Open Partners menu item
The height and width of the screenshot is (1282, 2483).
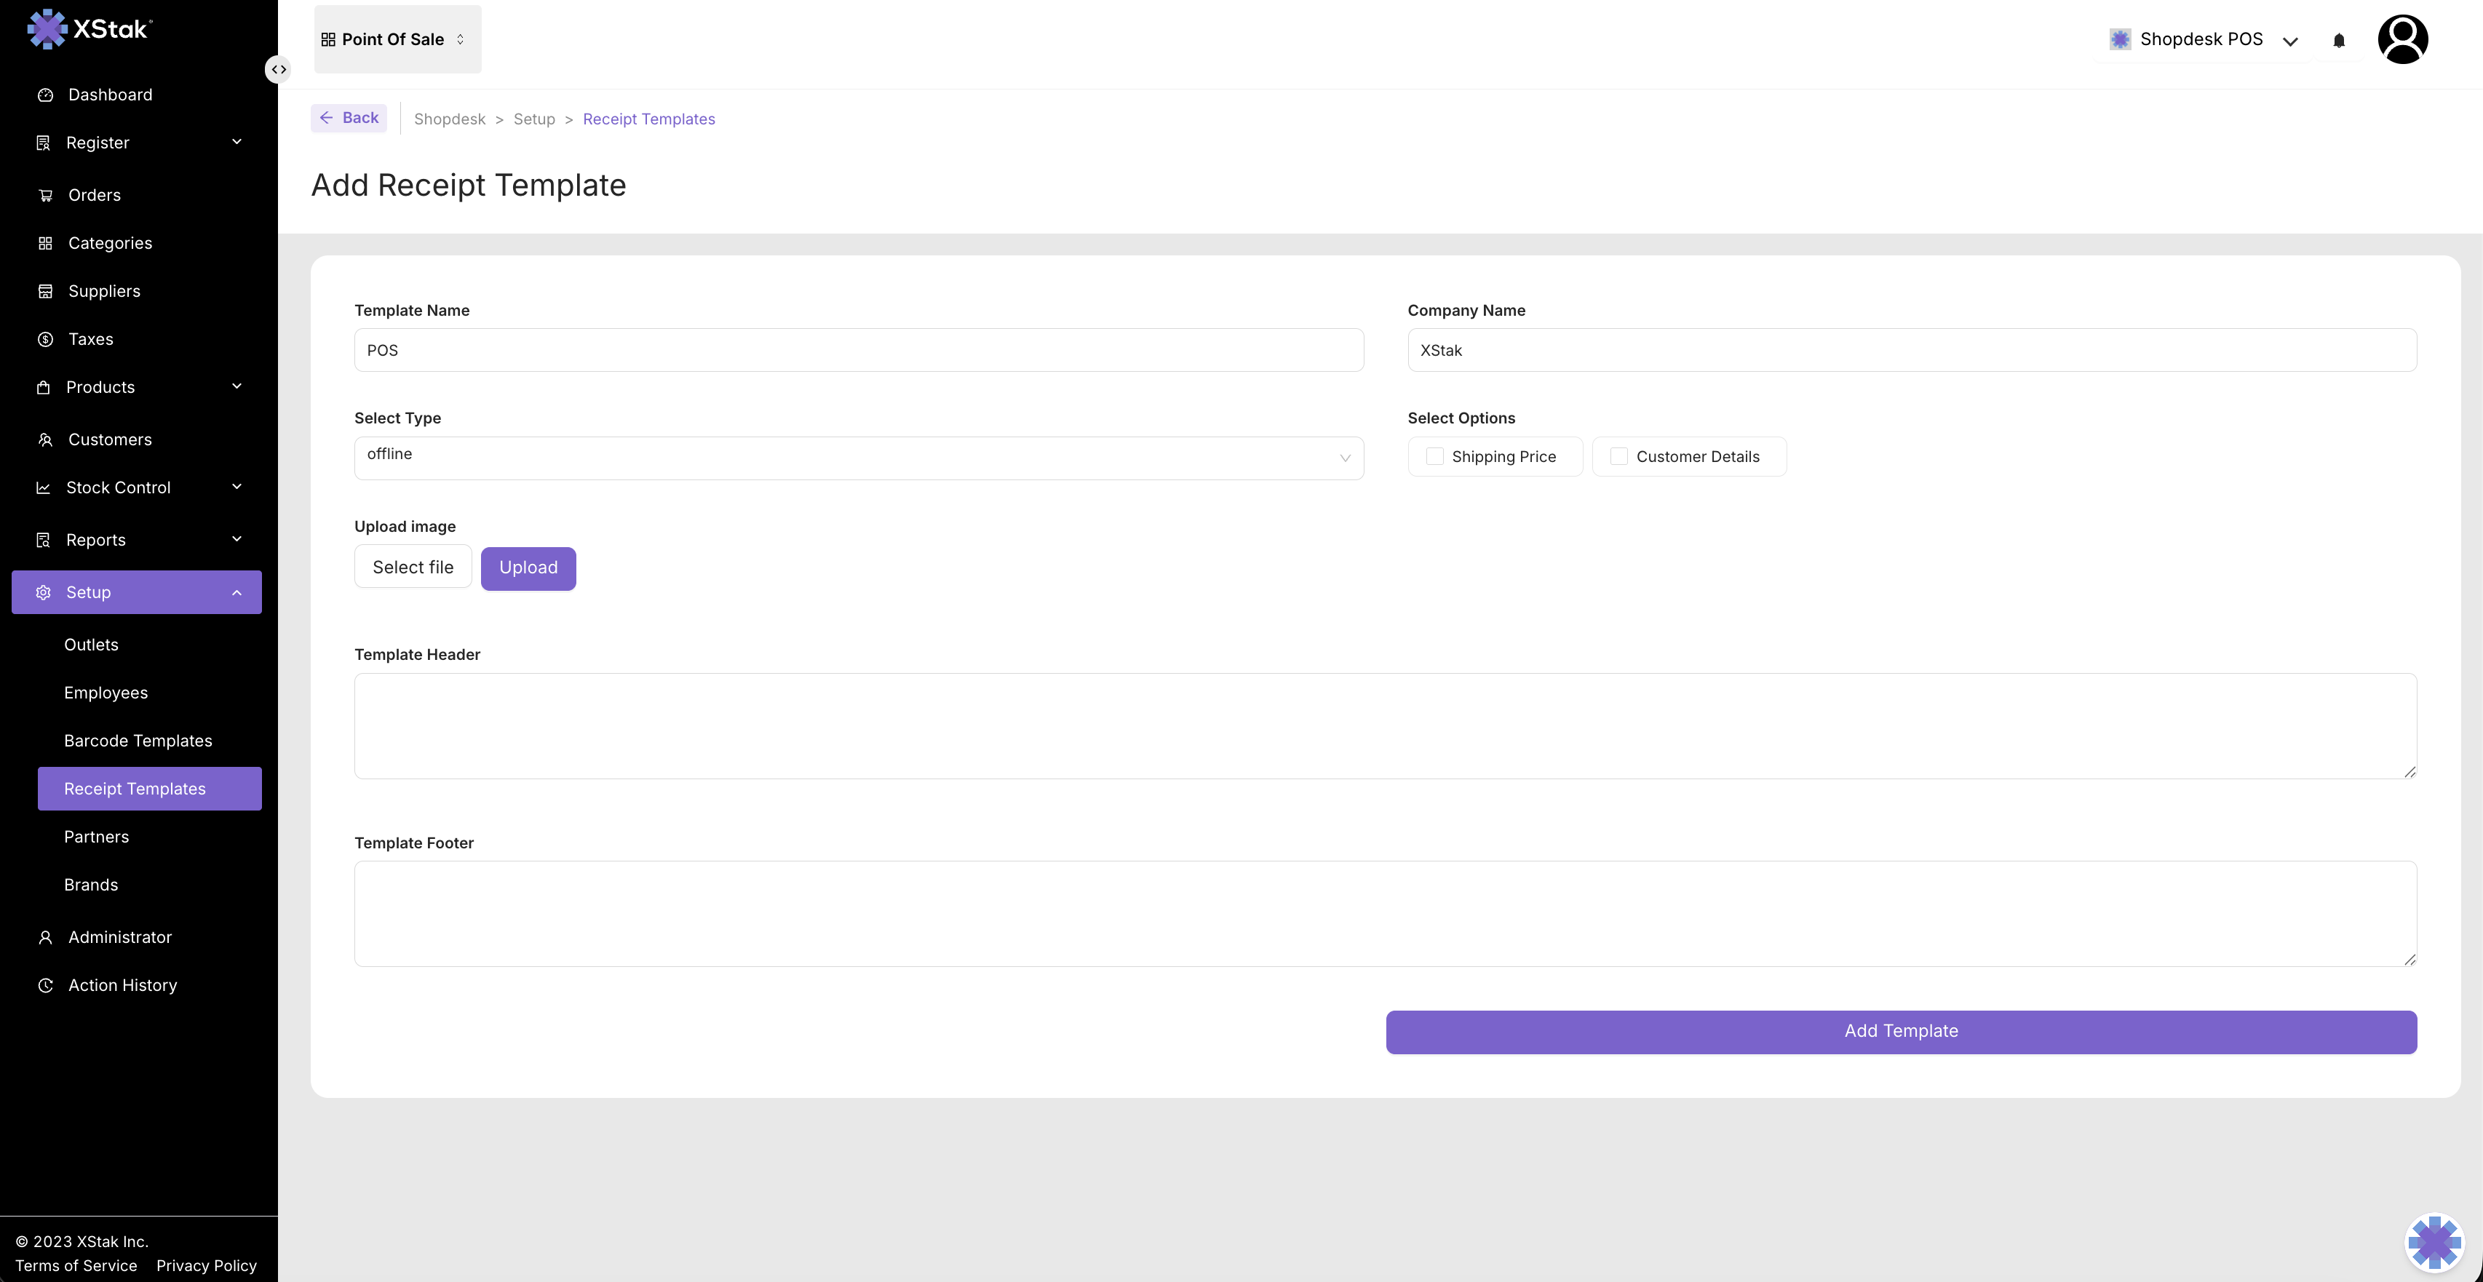click(96, 837)
